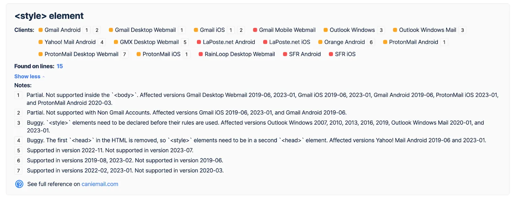Click the number 1 badge in the notes list

[x=19, y=95]
